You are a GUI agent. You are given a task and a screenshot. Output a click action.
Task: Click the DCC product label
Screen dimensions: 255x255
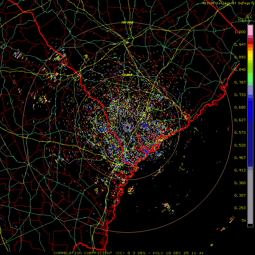tap(249, 17)
